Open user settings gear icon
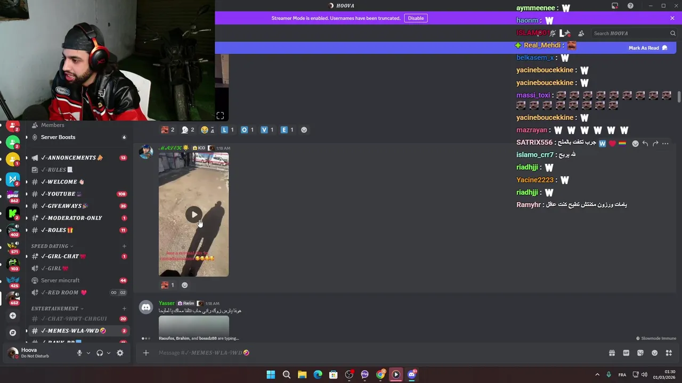Image resolution: width=682 pixels, height=383 pixels. pyautogui.click(x=120, y=353)
